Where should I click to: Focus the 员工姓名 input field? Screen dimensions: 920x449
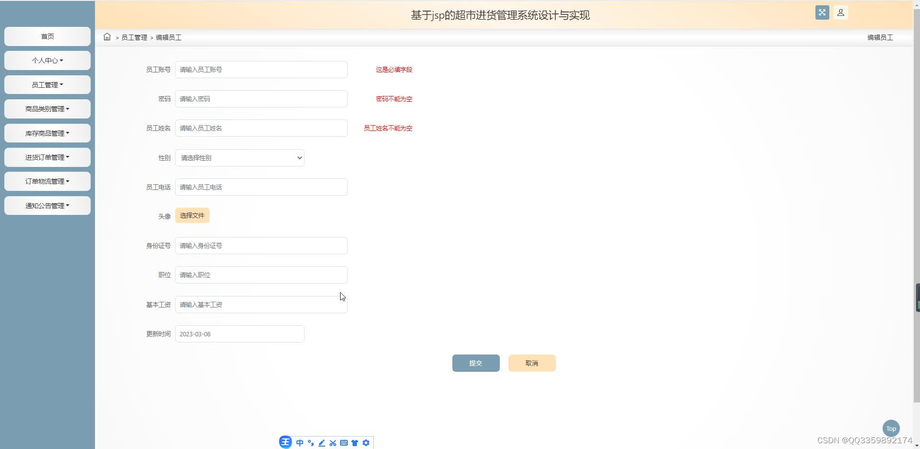pyautogui.click(x=261, y=128)
